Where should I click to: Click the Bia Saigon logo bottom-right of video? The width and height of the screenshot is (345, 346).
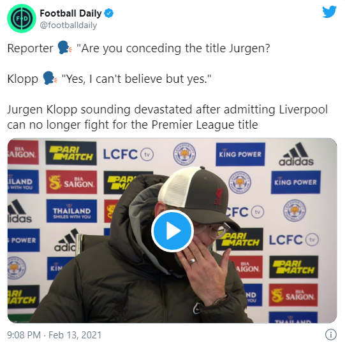(x=293, y=295)
